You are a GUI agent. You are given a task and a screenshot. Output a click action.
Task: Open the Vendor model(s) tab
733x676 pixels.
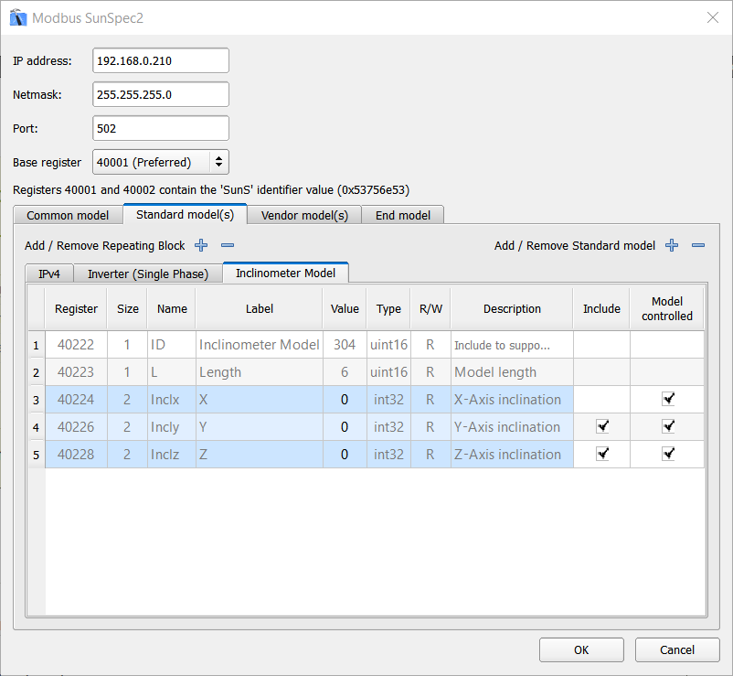[304, 216]
